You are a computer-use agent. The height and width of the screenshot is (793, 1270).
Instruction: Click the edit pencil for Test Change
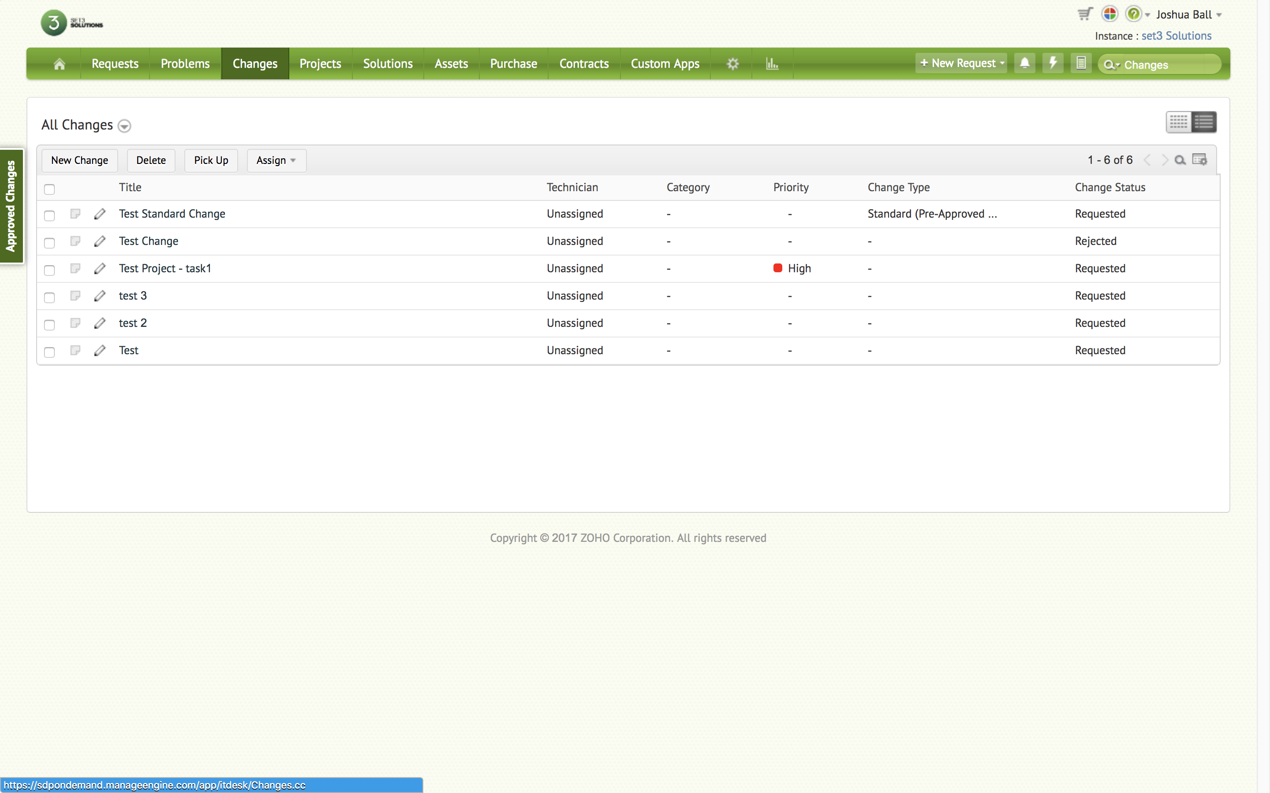click(100, 241)
